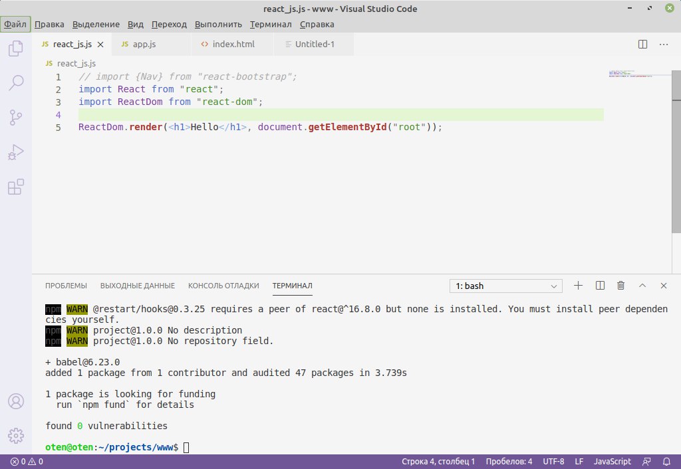Click the getElementById method call
Viewport: 681px width, 469px height.
pyautogui.click(x=347, y=127)
